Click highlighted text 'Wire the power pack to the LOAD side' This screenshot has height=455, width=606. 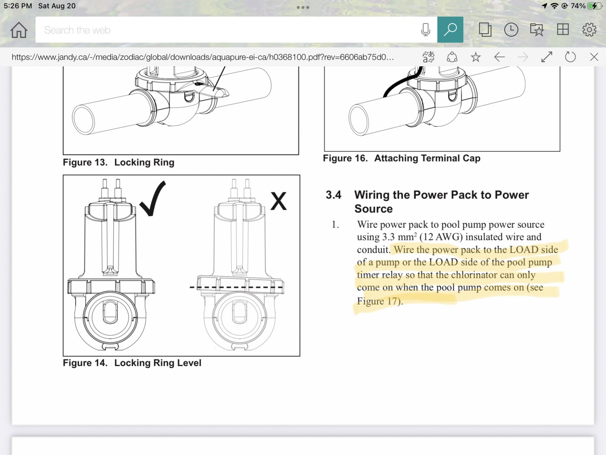(476, 249)
